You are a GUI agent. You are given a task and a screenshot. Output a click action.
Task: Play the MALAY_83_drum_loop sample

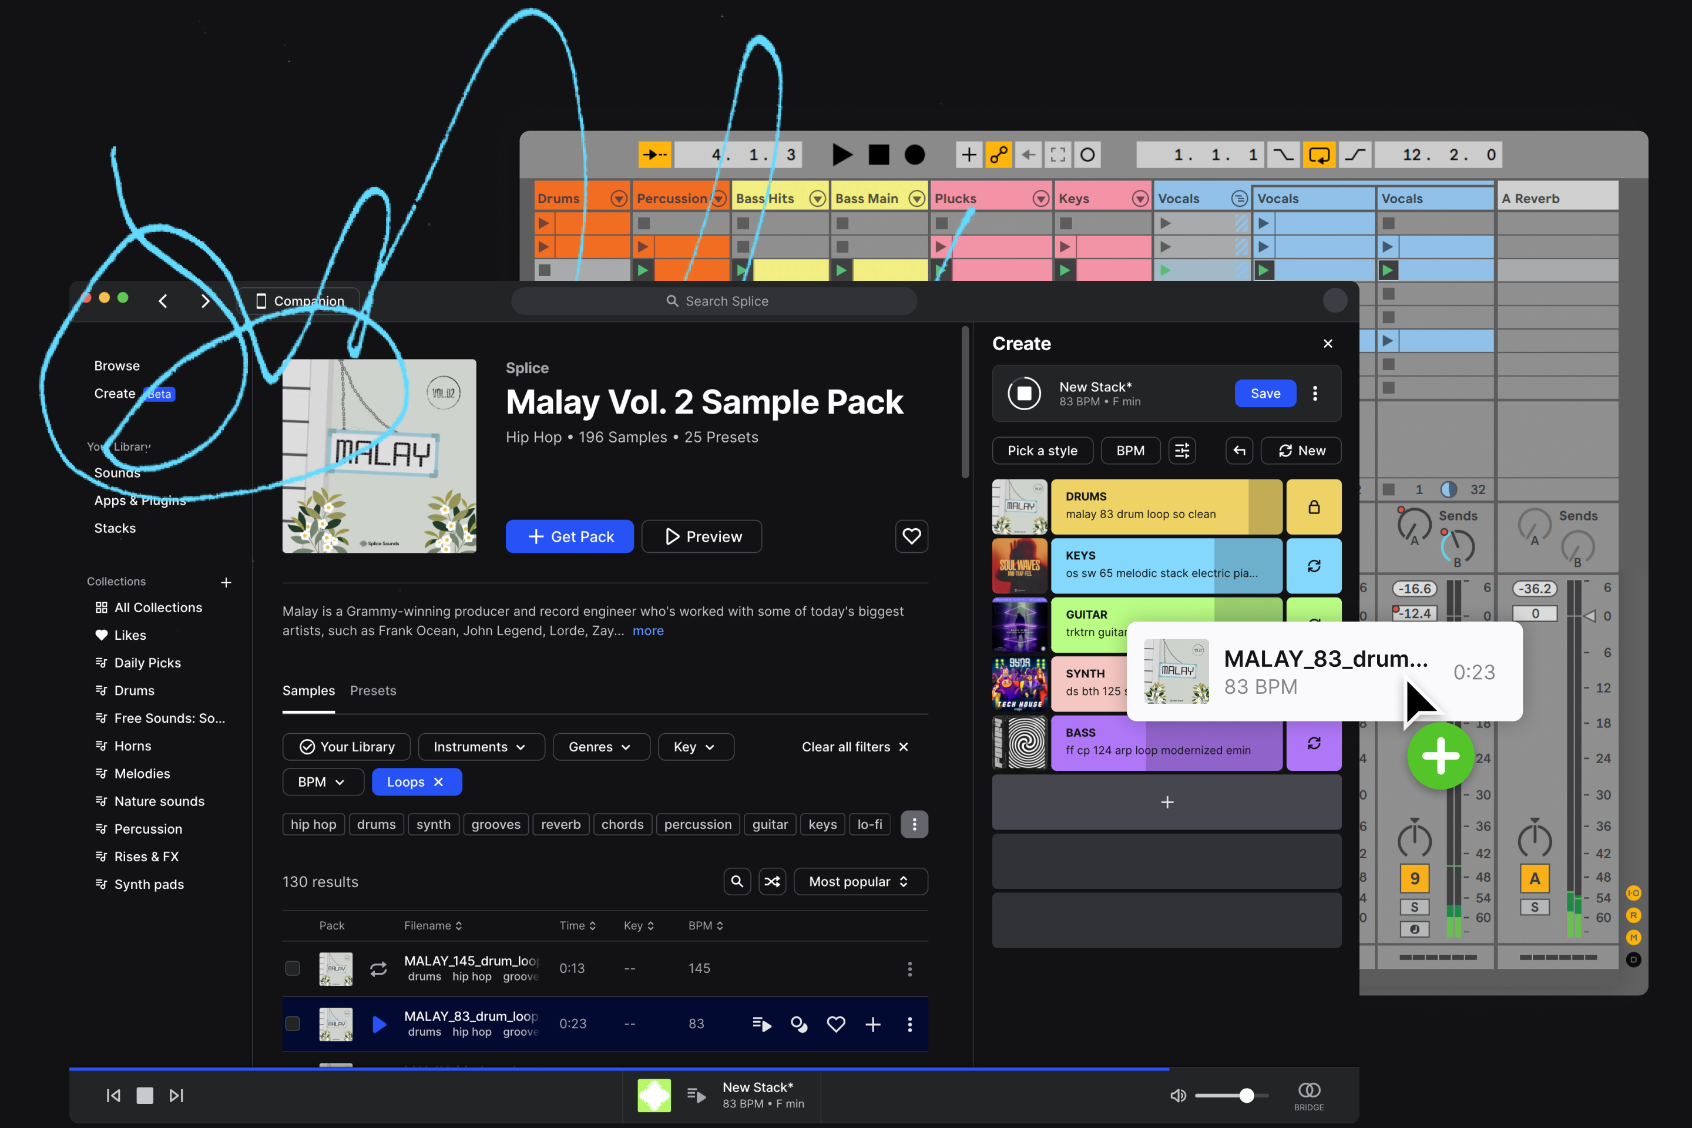tap(379, 1023)
